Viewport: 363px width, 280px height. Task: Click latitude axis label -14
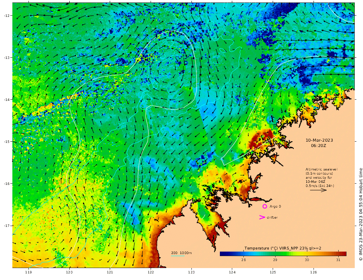pos(7,100)
